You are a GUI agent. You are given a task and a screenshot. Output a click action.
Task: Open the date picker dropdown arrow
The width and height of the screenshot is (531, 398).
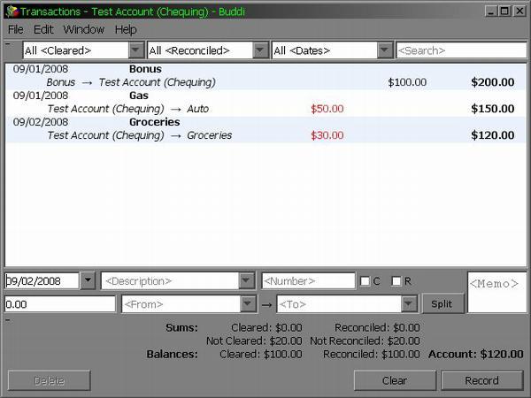pyautogui.click(x=88, y=280)
